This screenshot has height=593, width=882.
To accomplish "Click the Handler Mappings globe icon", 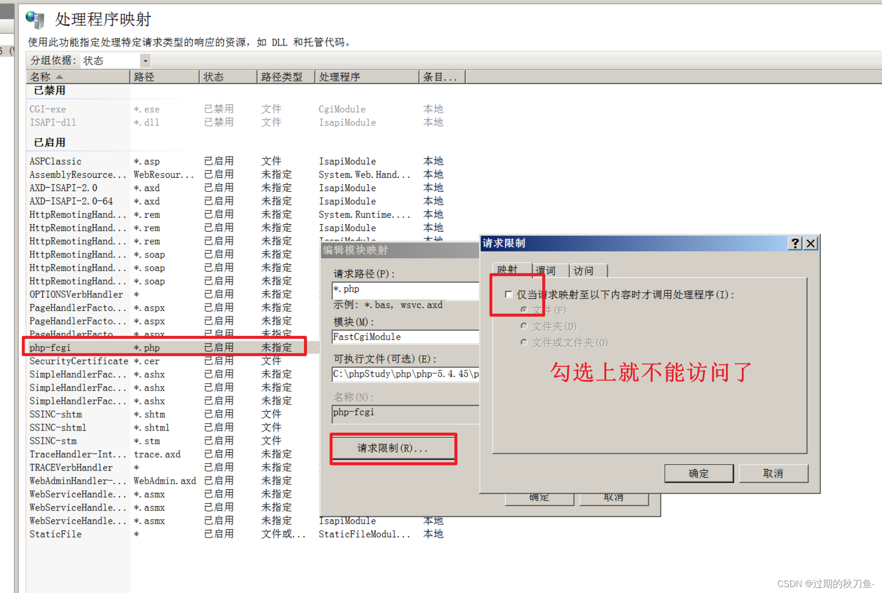I will [x=35, y=19].
